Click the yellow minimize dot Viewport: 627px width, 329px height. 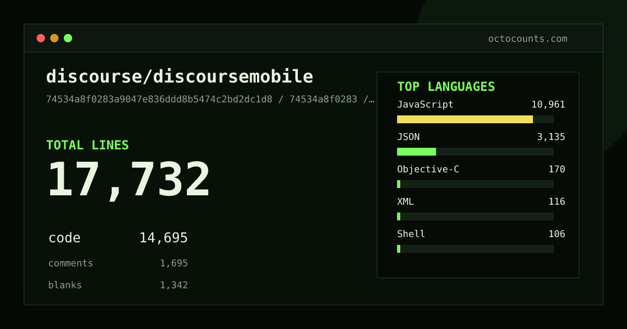point(54,38)
